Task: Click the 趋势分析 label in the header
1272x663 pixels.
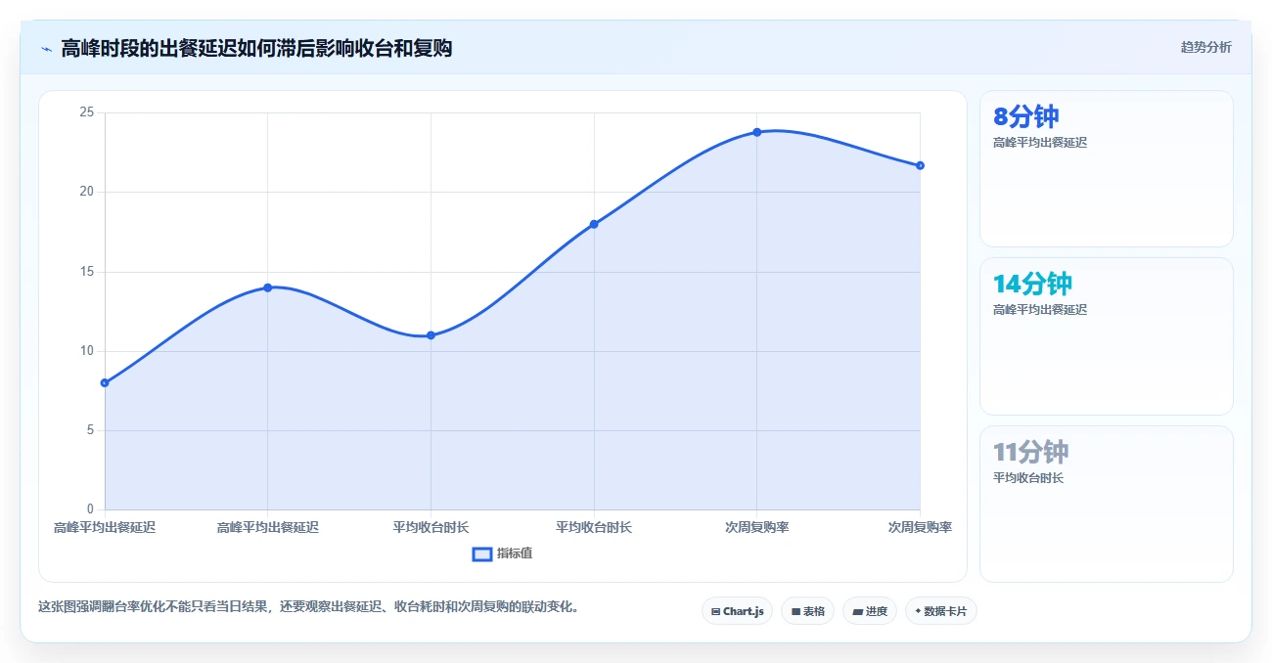Action: pos(1205,47)
